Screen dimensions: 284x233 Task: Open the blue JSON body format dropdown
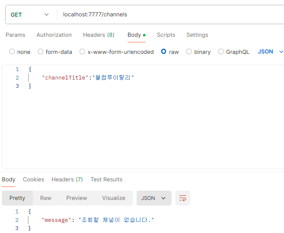pyautogui.click(x=271, y=52)
